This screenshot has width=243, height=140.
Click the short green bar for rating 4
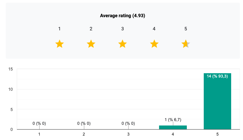[x=173, y=128]
